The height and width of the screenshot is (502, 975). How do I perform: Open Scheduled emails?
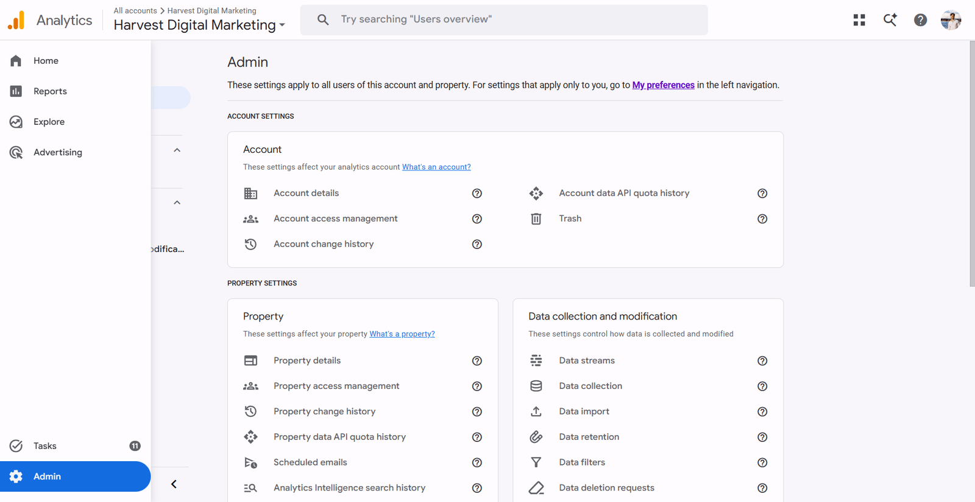tap(310, 462)
